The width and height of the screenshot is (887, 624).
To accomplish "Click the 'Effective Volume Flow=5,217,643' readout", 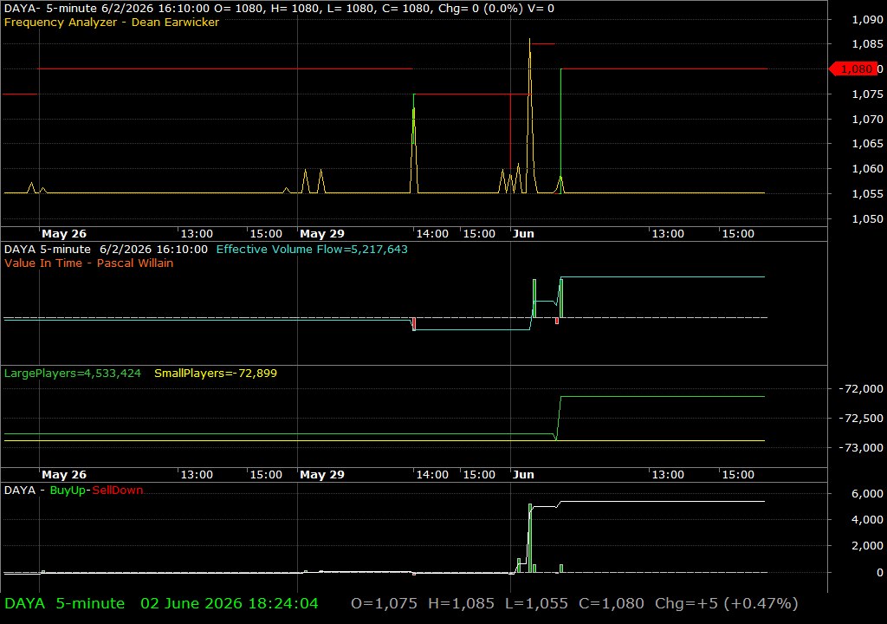I will [312, 249].
